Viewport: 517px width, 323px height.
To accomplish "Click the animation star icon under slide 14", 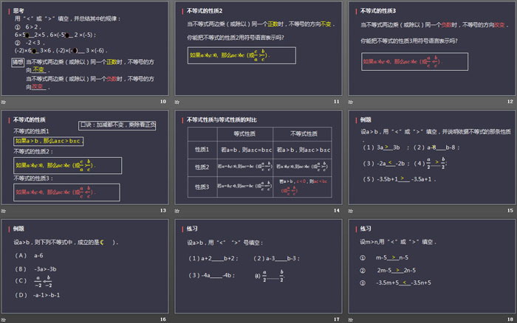I will [177, 210].
